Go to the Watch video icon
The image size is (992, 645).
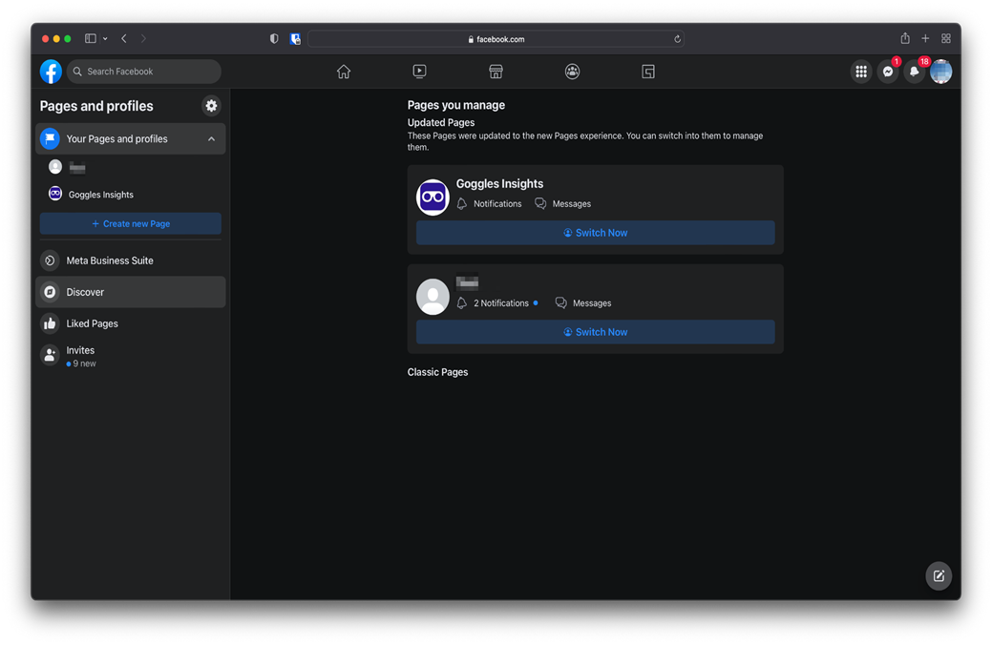pos(419,72)
